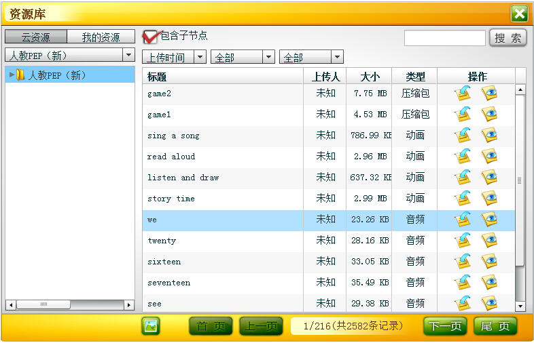Click preview eye icon for game1

click(489, 115)
